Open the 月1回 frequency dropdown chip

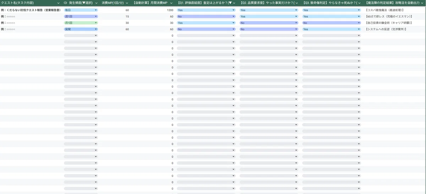point(81,23)
